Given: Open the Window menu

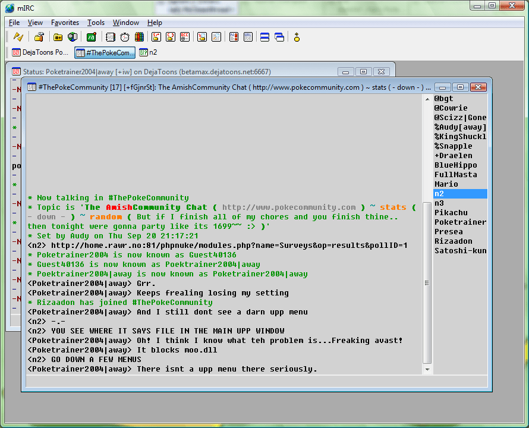Looking at the screenshot, I should point(126,23).
